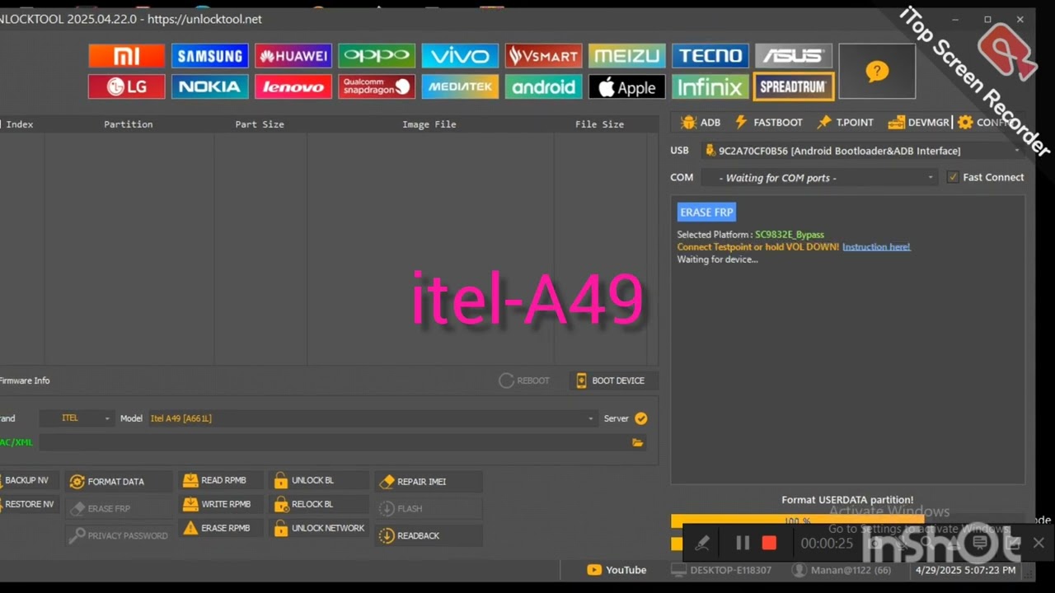Screen dimensions: 1055x593
Task: Select the Tecno brand tile
Action: point(710,56)
